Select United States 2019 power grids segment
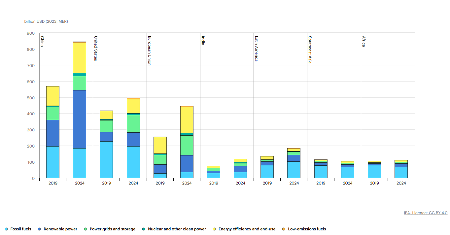 [106, 126]
